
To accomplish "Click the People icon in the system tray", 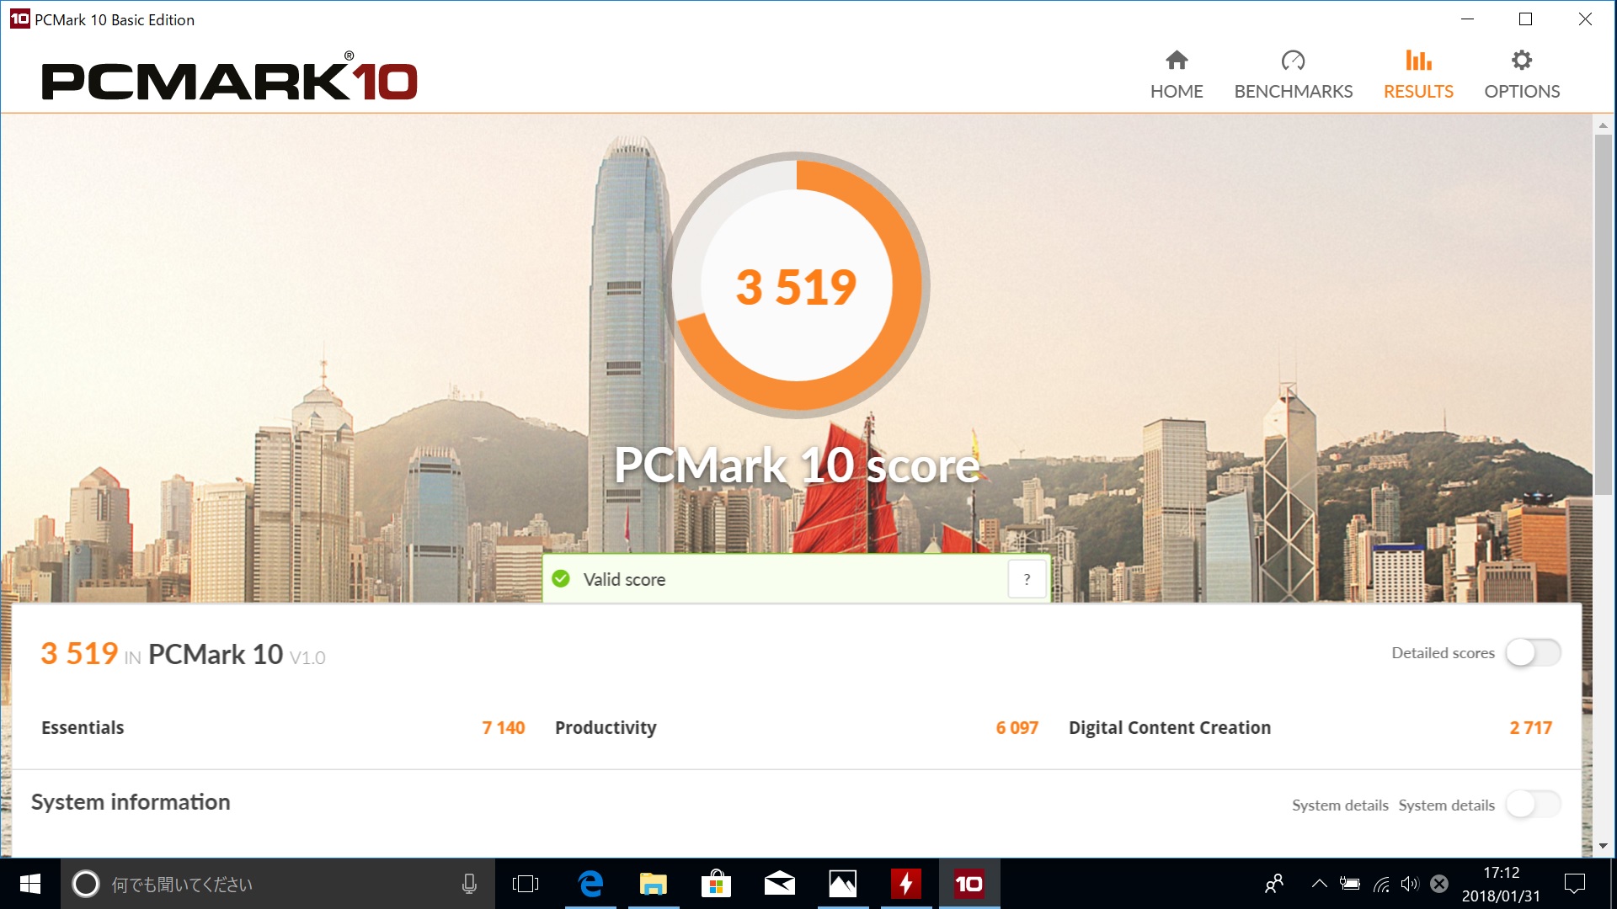I will 1274,884.
